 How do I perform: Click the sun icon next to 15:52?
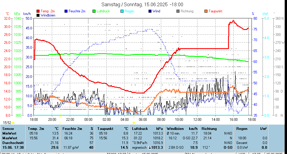[x=13, y=123]
